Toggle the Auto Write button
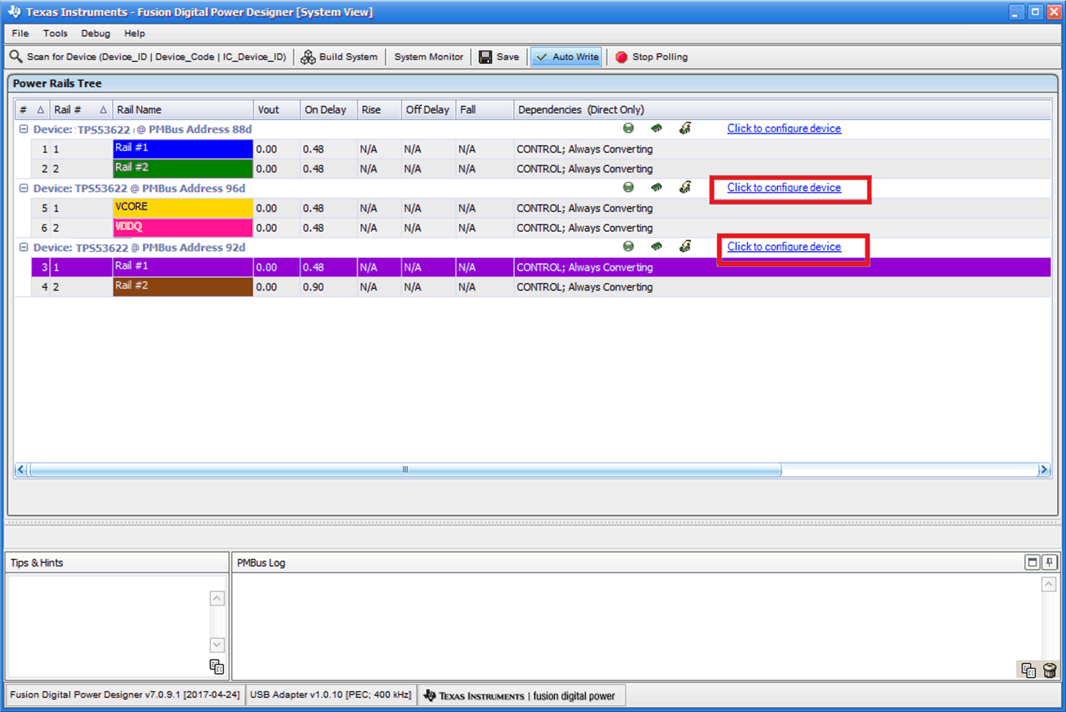The image size is (1066, 712). point(566,57)
